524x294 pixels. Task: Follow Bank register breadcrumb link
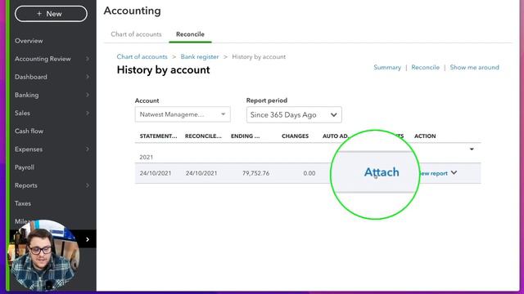200,56
